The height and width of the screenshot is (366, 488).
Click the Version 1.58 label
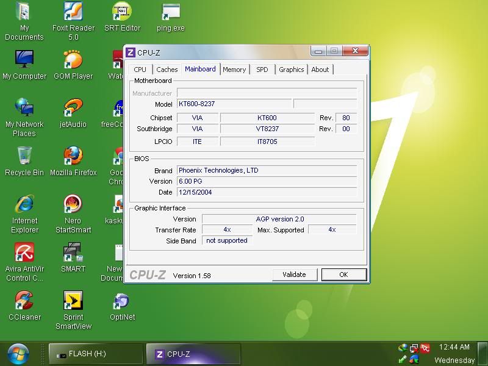point(192,276)
